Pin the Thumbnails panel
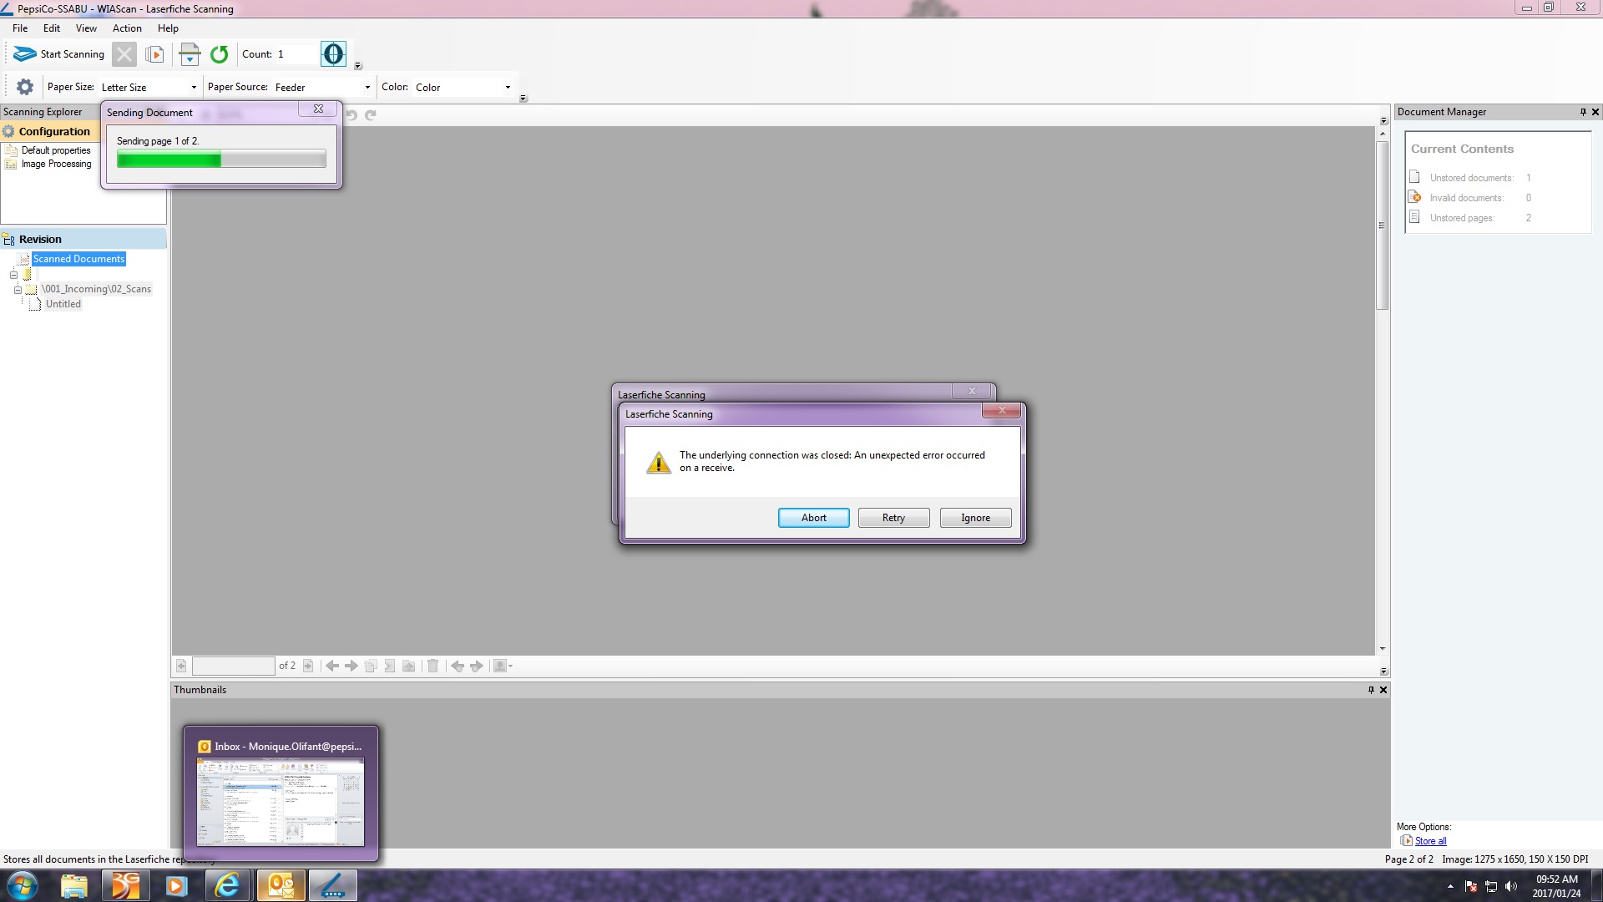 point(1371,690)
